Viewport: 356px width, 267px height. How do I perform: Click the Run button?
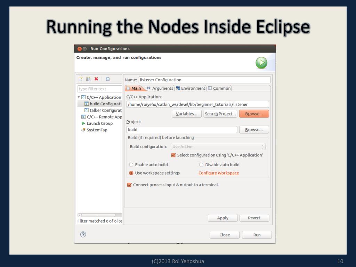pos(257,235)
